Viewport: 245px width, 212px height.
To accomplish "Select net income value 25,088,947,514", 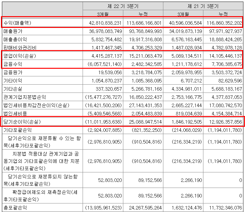I will tap(145, 122).
